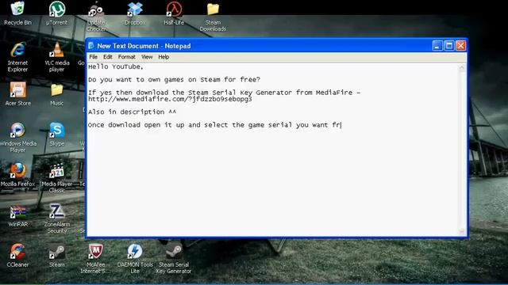Click the 'Steam Serial Key Generator from MediaFire' line
Viewport: 508px width, 285px height.
(224, 93)
